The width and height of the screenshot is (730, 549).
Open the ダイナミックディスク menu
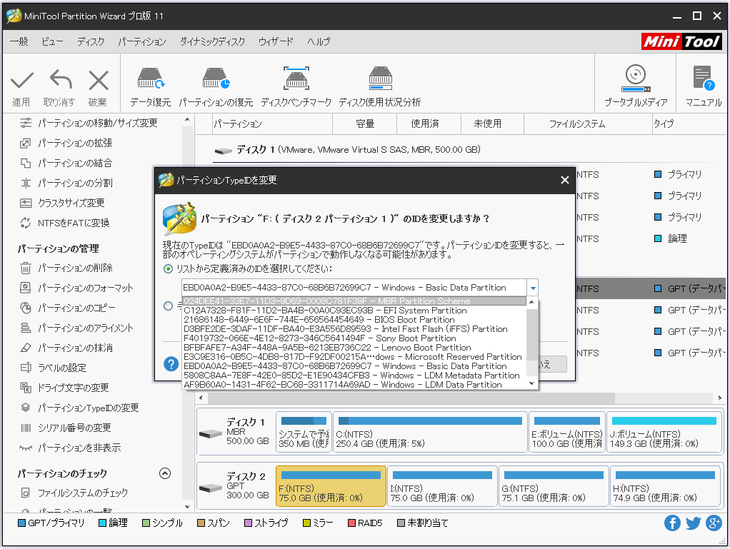(x=212, y=42)
